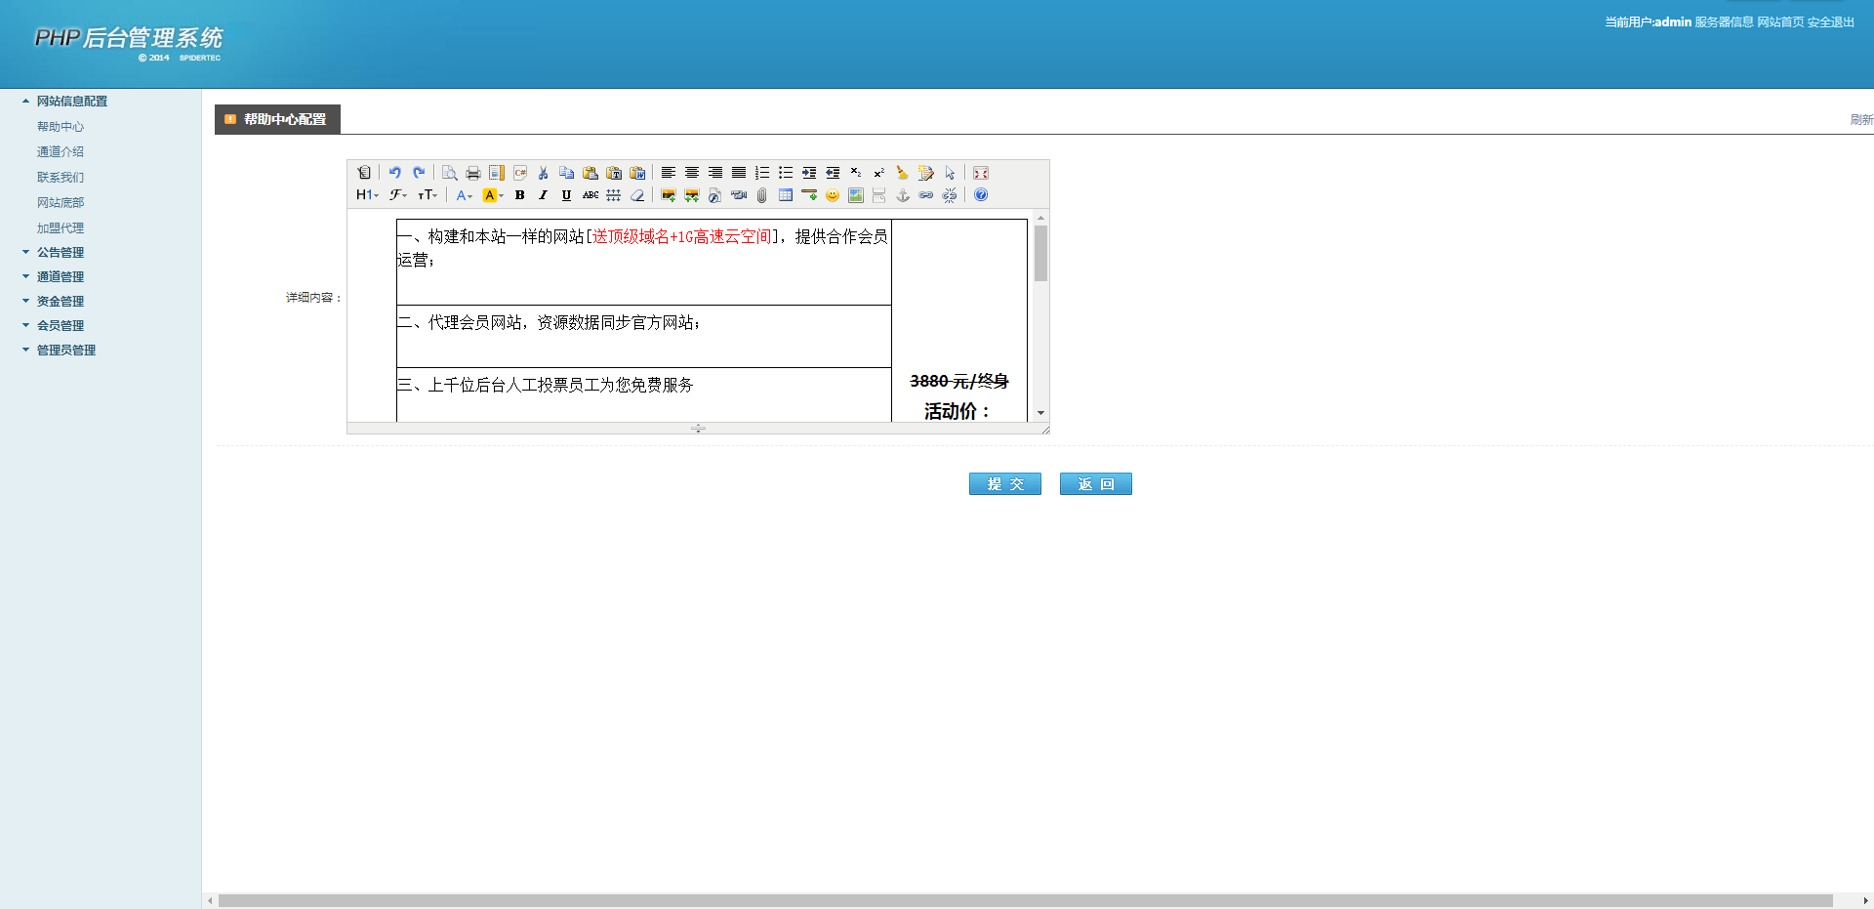This screenshot has height=909, width=1874.
Task: Justify text fully
Action: click(739, 173)
